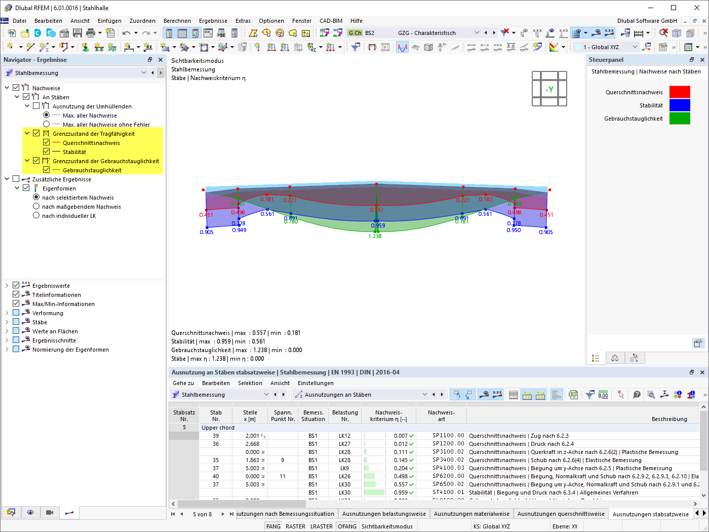Click the OFANG status bar button
This screenshot has width=709, height=532.
click(x=347, y=526)
